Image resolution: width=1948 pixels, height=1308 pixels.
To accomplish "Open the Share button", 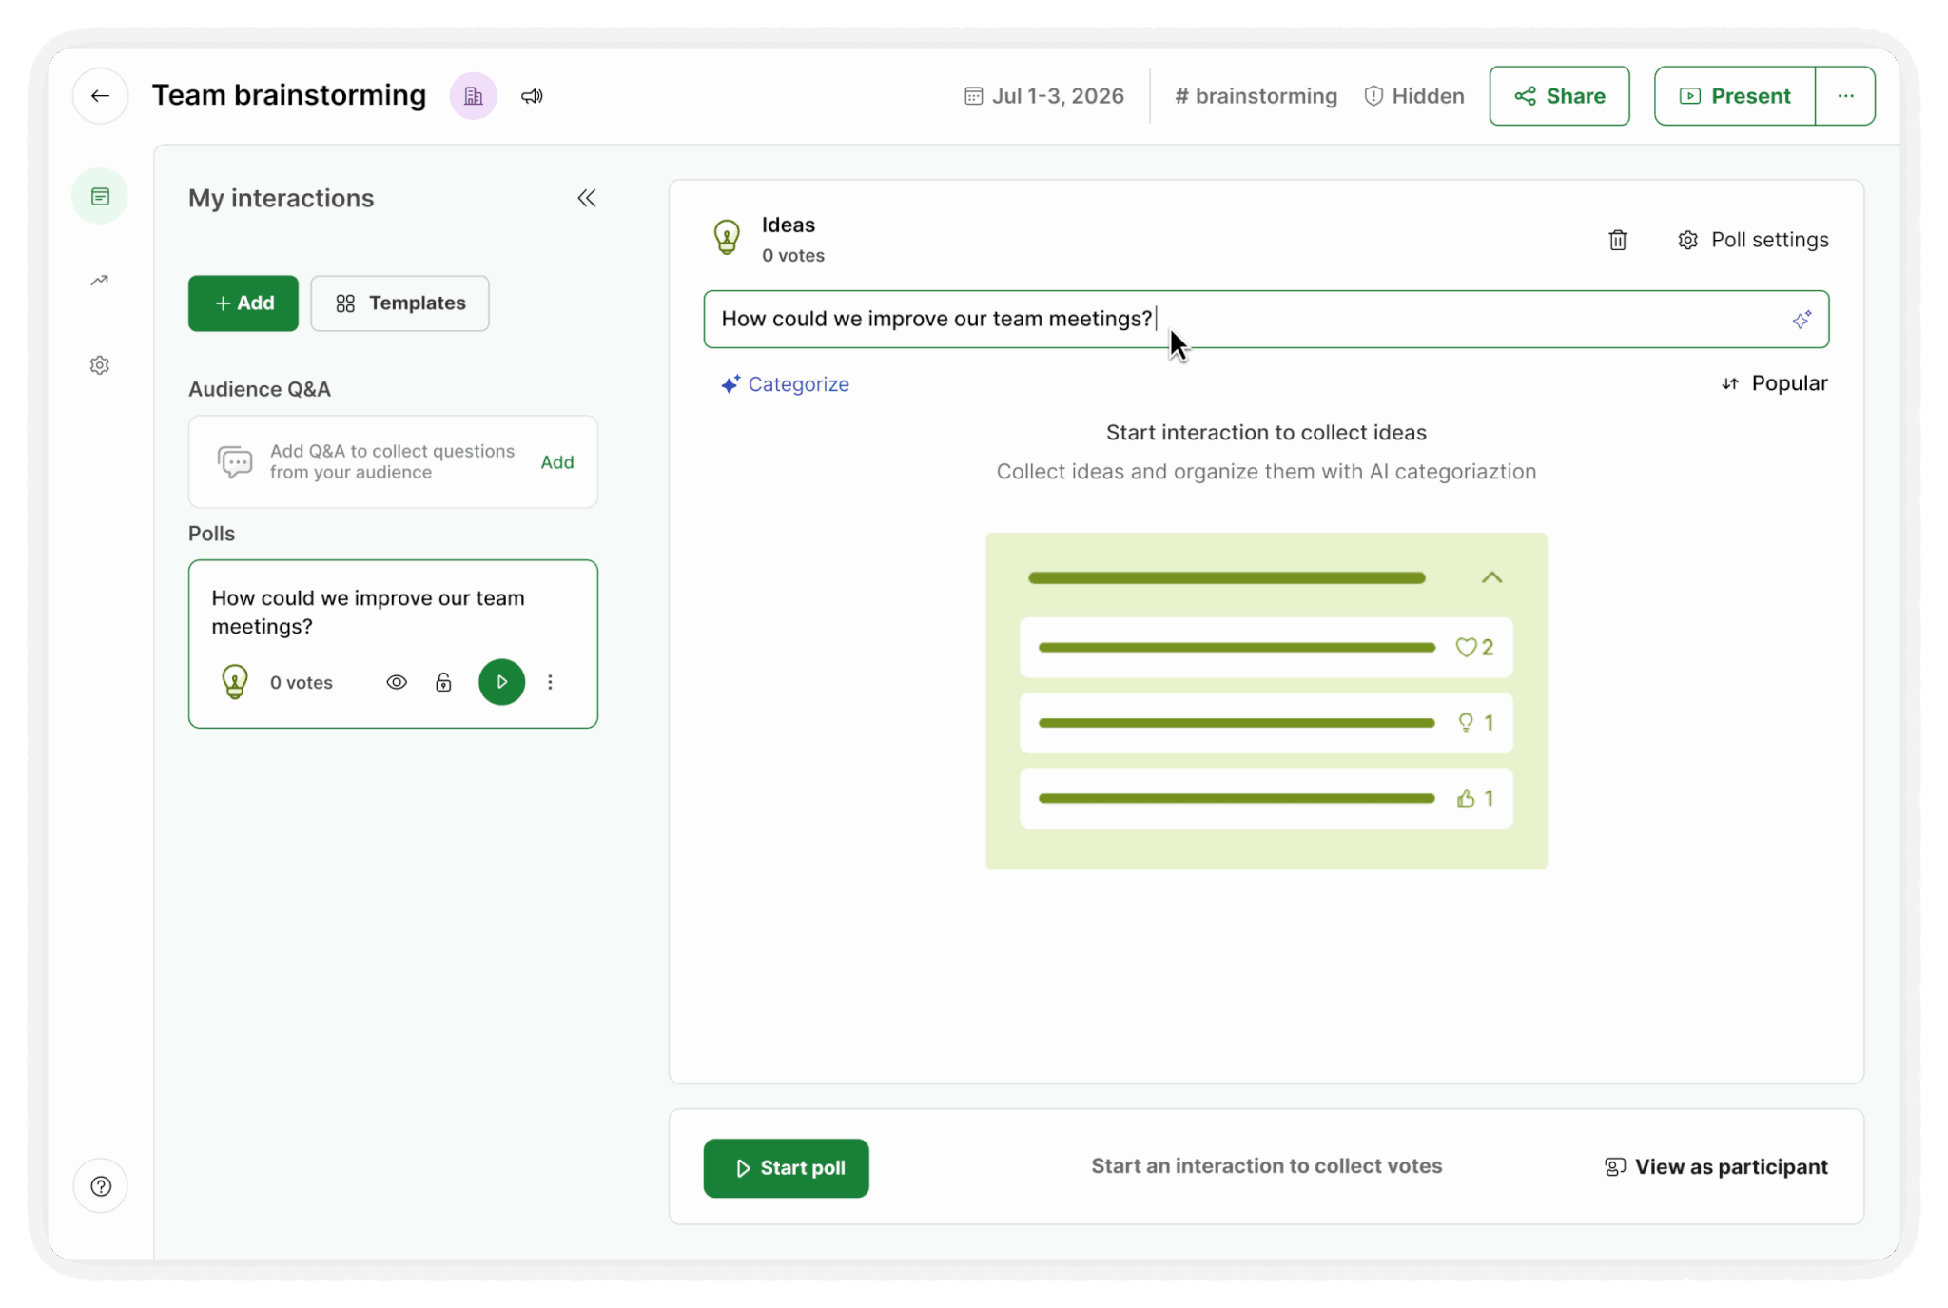I will [x=1559, y=96].
